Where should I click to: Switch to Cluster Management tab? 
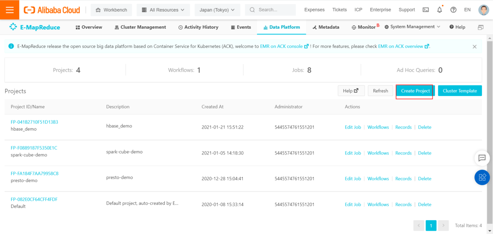click(140, 27)
